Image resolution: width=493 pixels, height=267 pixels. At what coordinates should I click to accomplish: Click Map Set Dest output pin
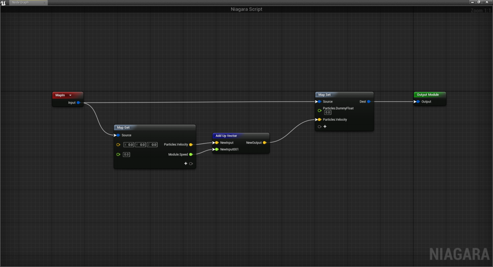[x=369, y=102]
